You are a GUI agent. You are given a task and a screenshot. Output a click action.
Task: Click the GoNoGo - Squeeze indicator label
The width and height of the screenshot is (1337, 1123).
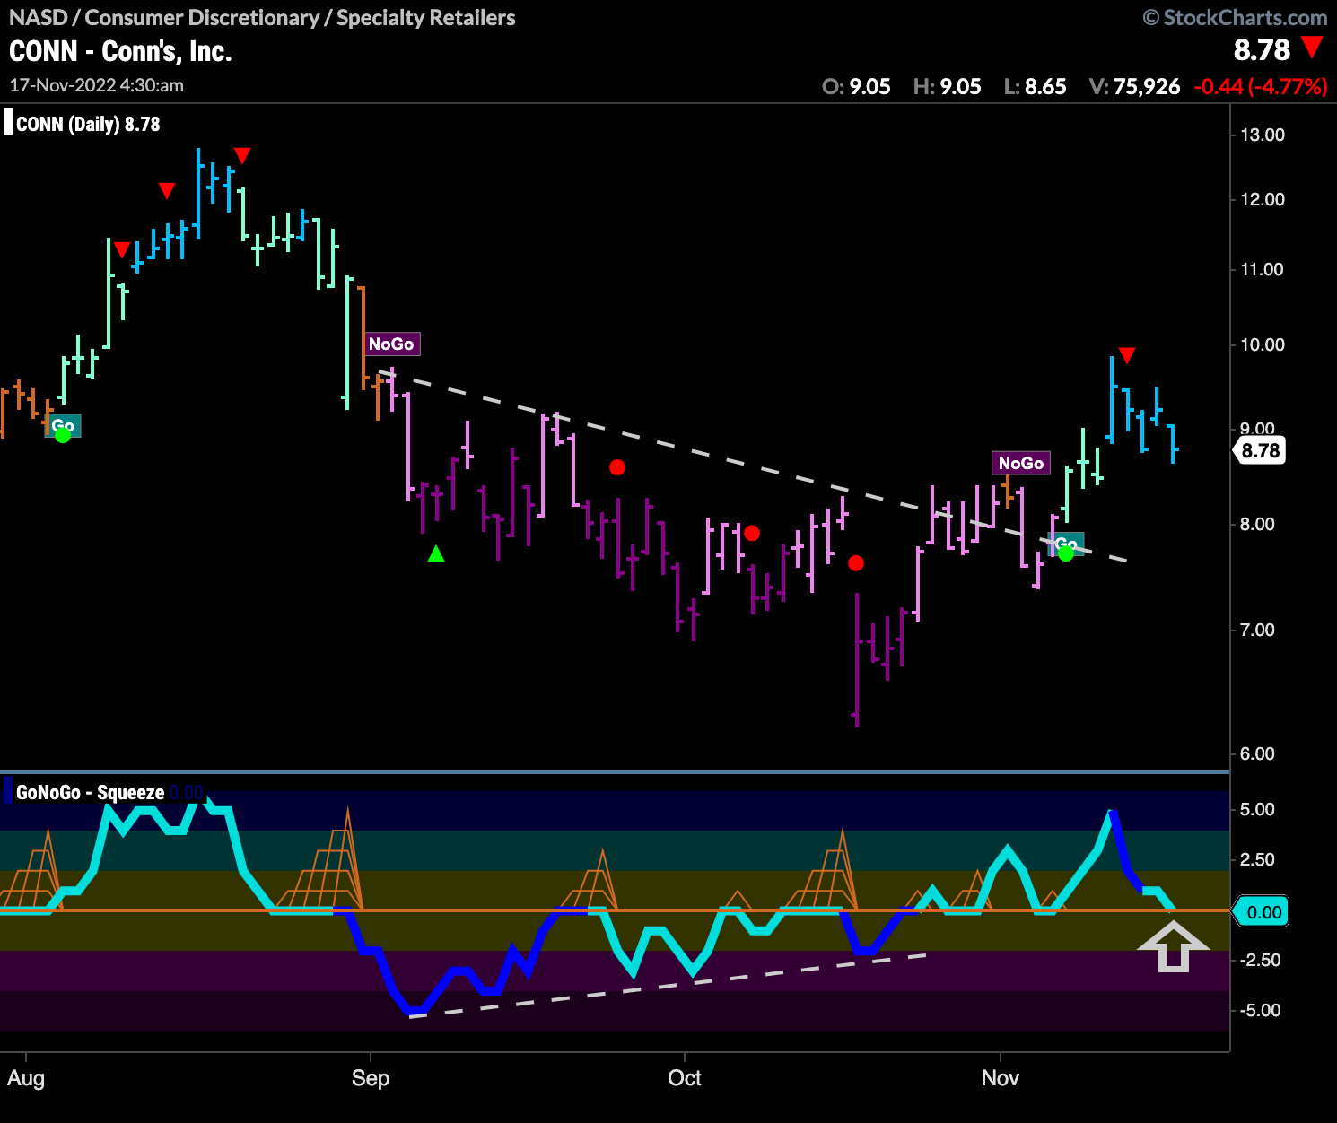(x=90, y=792)
